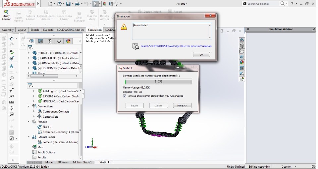Open SOLIDWORKS Resources home icon in task pane

[242, 40]
